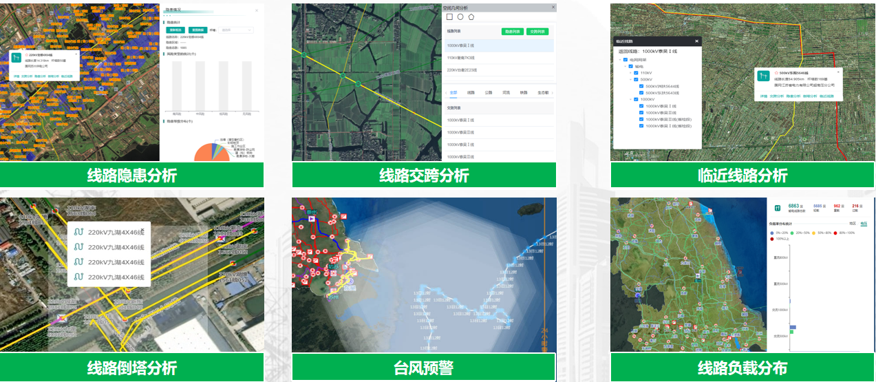The image size is (876, 382).
Task: Click the 高风险 bar in risk chart
Action: [177, 85]
